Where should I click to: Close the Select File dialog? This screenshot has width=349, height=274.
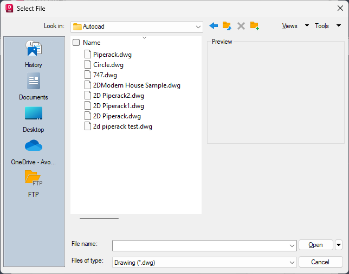(x=340, y=9)
